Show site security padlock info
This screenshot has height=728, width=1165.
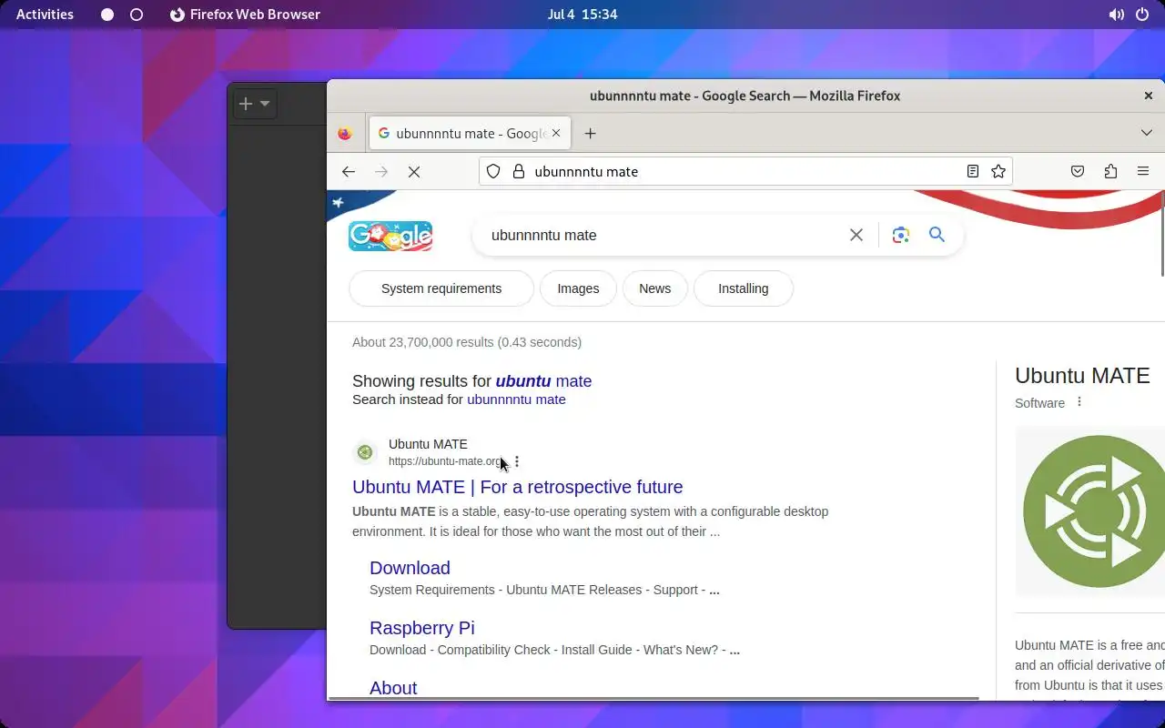coord(519,171)
